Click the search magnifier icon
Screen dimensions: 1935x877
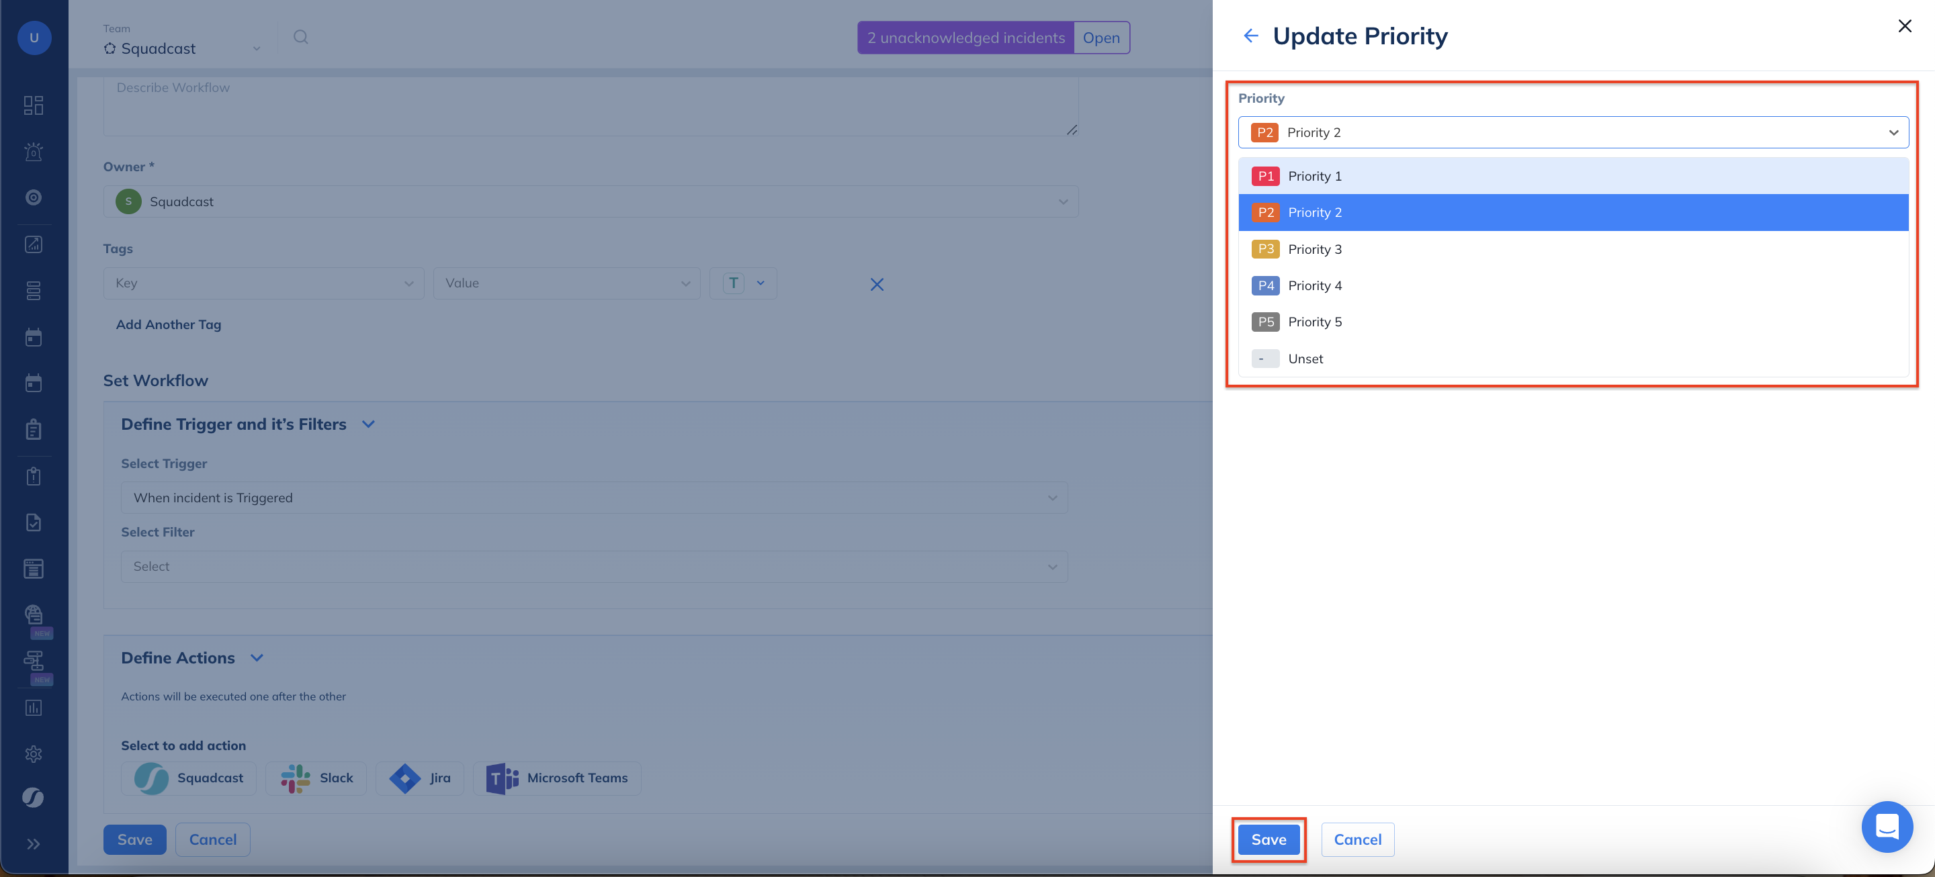[300, 37]
